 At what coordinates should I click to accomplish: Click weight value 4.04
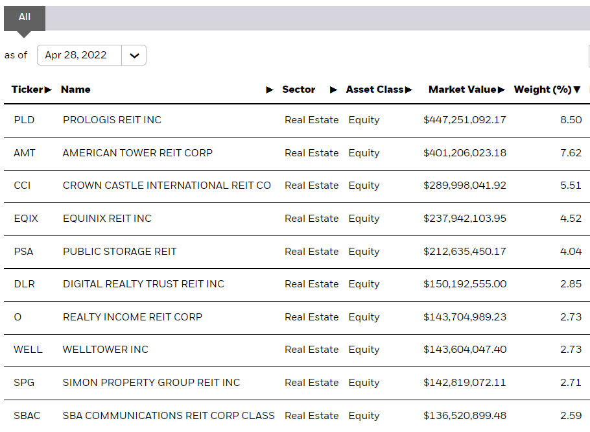[x=571, y=252]
